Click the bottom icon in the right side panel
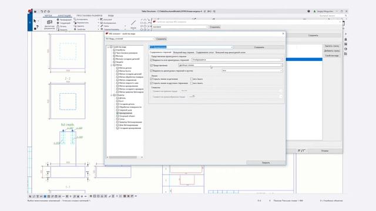Image resolution: width=376 pixels, height=211 pixels. [x=345, y=54]
